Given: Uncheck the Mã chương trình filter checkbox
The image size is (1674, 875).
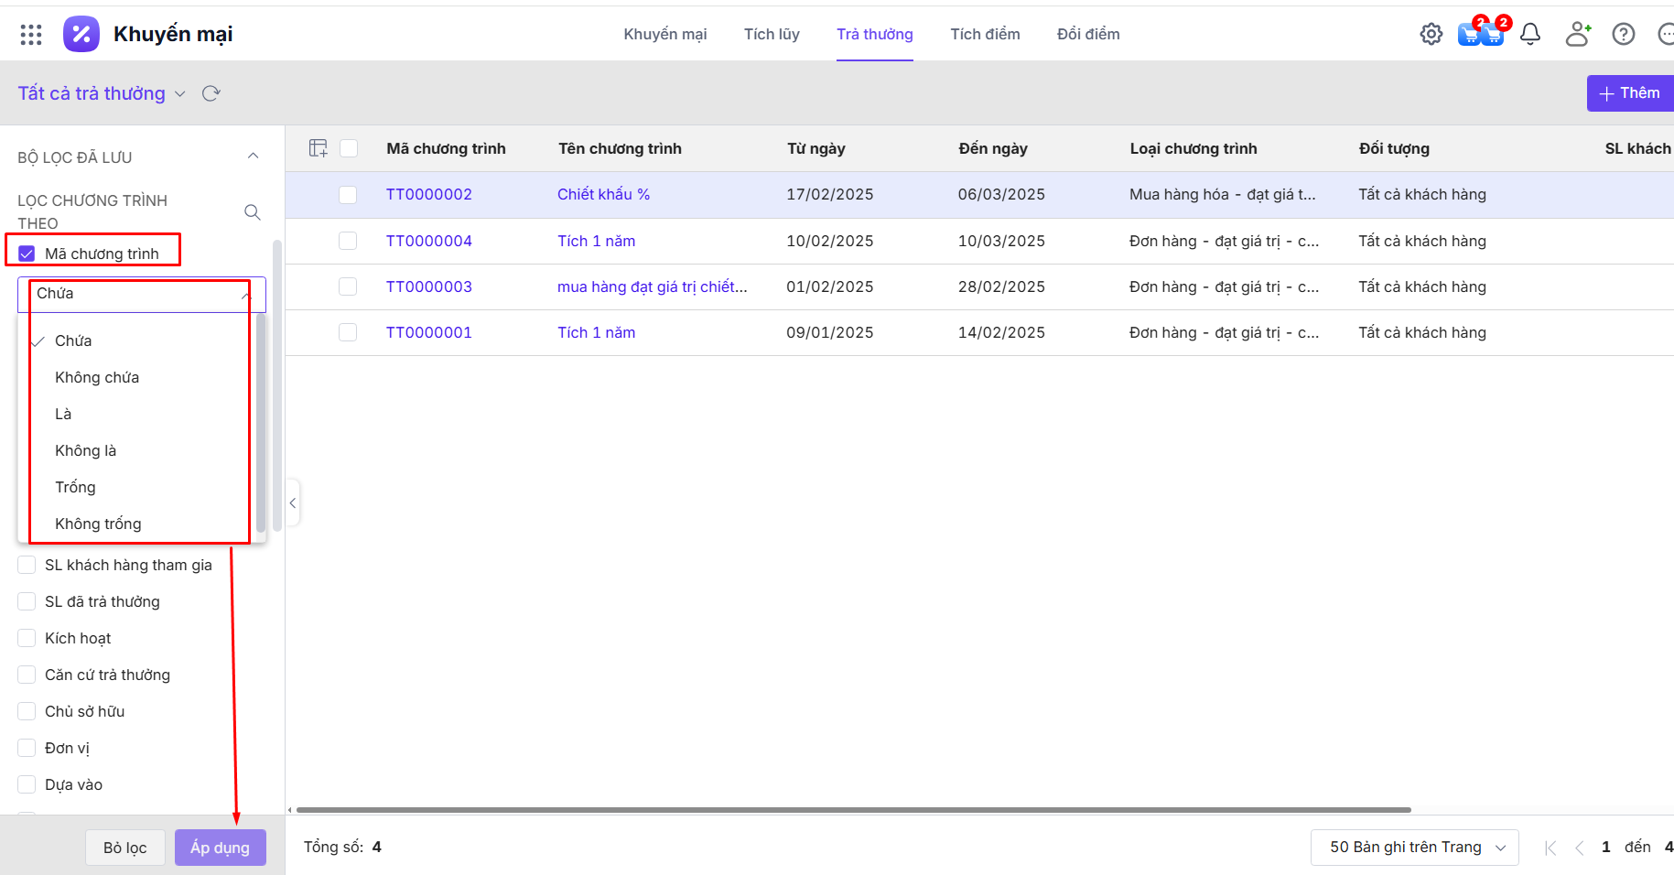Looking at the screenshot, I should click(x=27, y=254).
